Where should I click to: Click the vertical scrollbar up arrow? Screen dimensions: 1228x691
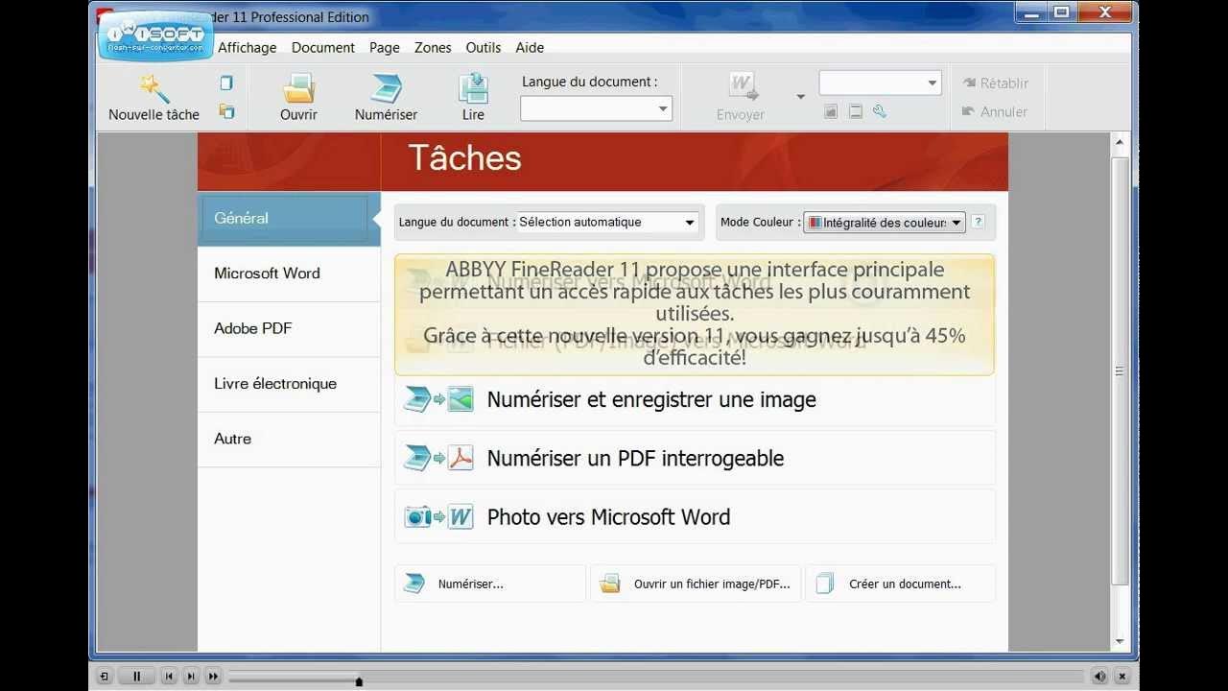[x=1120, y=143]
